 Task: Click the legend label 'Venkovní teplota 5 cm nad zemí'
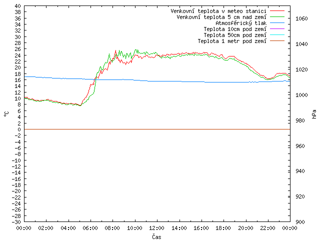(221, 17)
